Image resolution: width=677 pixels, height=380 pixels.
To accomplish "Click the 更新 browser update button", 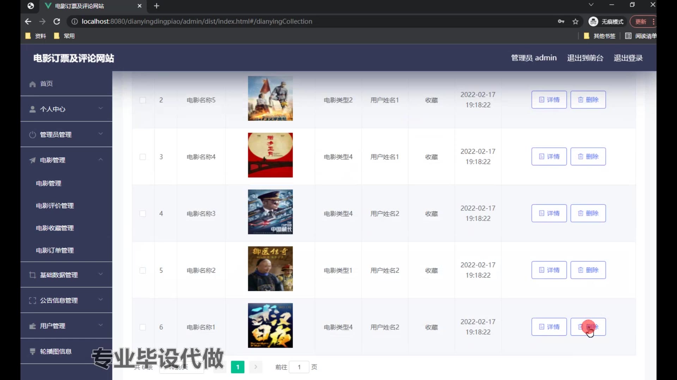I will tap(643, 21).
